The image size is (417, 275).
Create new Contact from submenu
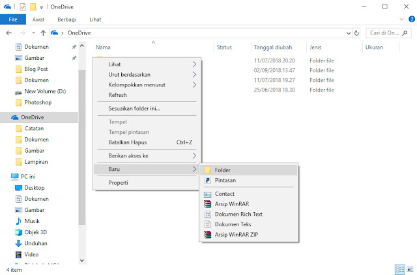coord(249,194)
